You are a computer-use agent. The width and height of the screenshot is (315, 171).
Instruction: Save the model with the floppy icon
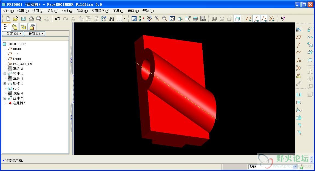tap(23, 19)
